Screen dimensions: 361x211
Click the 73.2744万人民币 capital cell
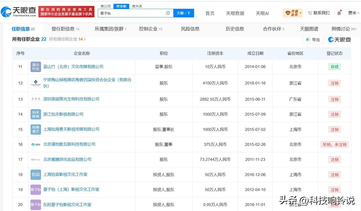tap(215, 159)
